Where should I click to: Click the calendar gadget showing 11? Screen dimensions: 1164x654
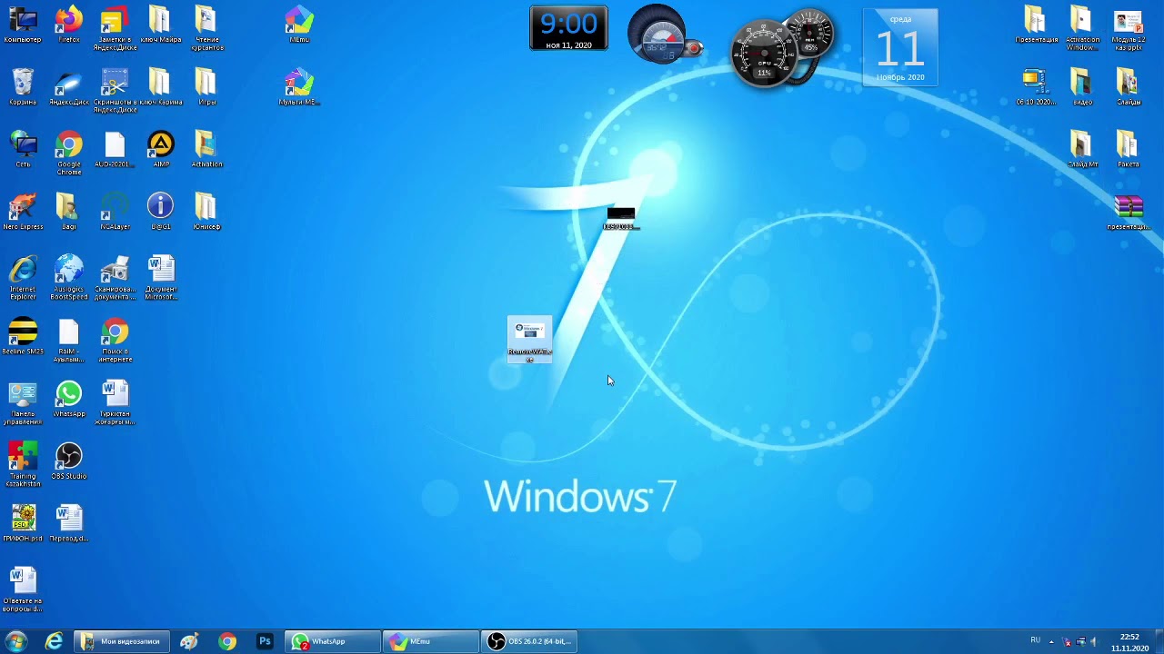(x=899, y=47)
